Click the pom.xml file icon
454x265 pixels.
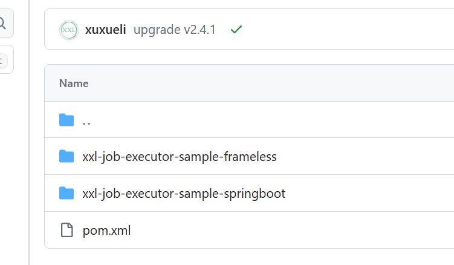pos(66,231)
